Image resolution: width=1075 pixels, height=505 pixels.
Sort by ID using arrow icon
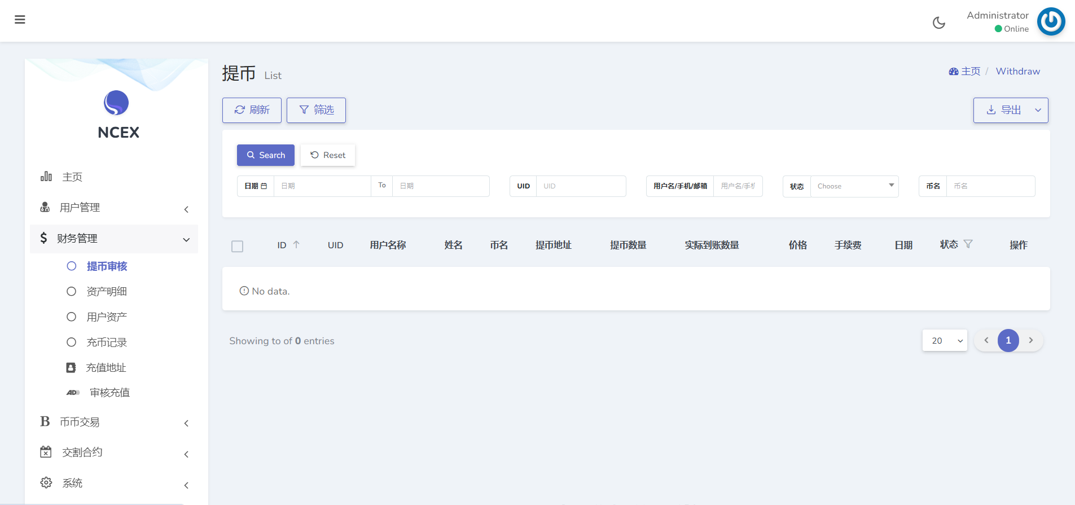click(x=296, y=245)
